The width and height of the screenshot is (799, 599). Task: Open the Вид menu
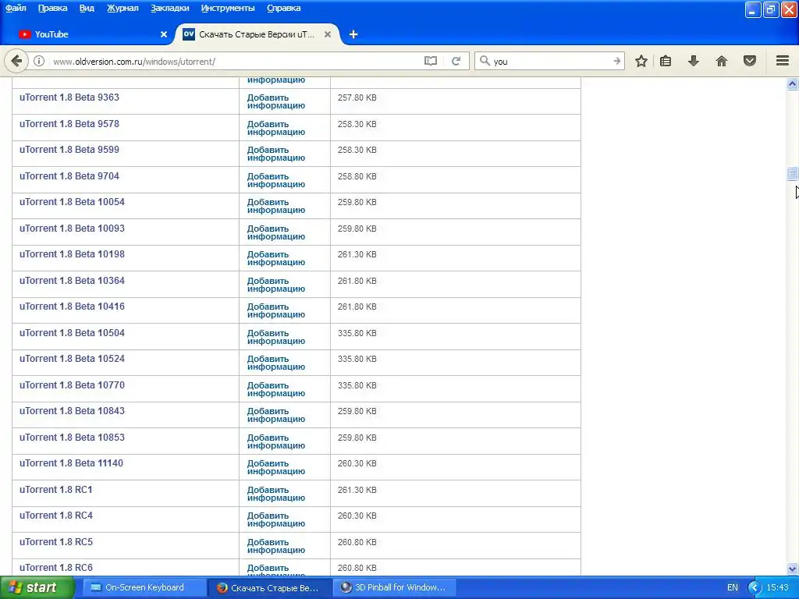(x=87, y=8)
